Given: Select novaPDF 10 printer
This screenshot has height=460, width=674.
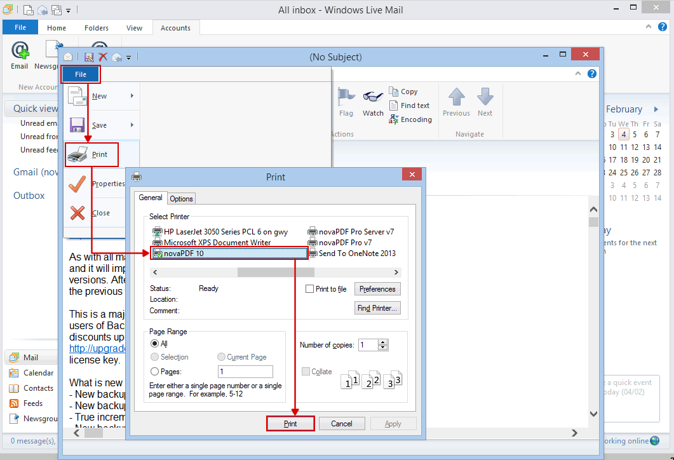Looking at the screenshot, I should coord(229,254).
